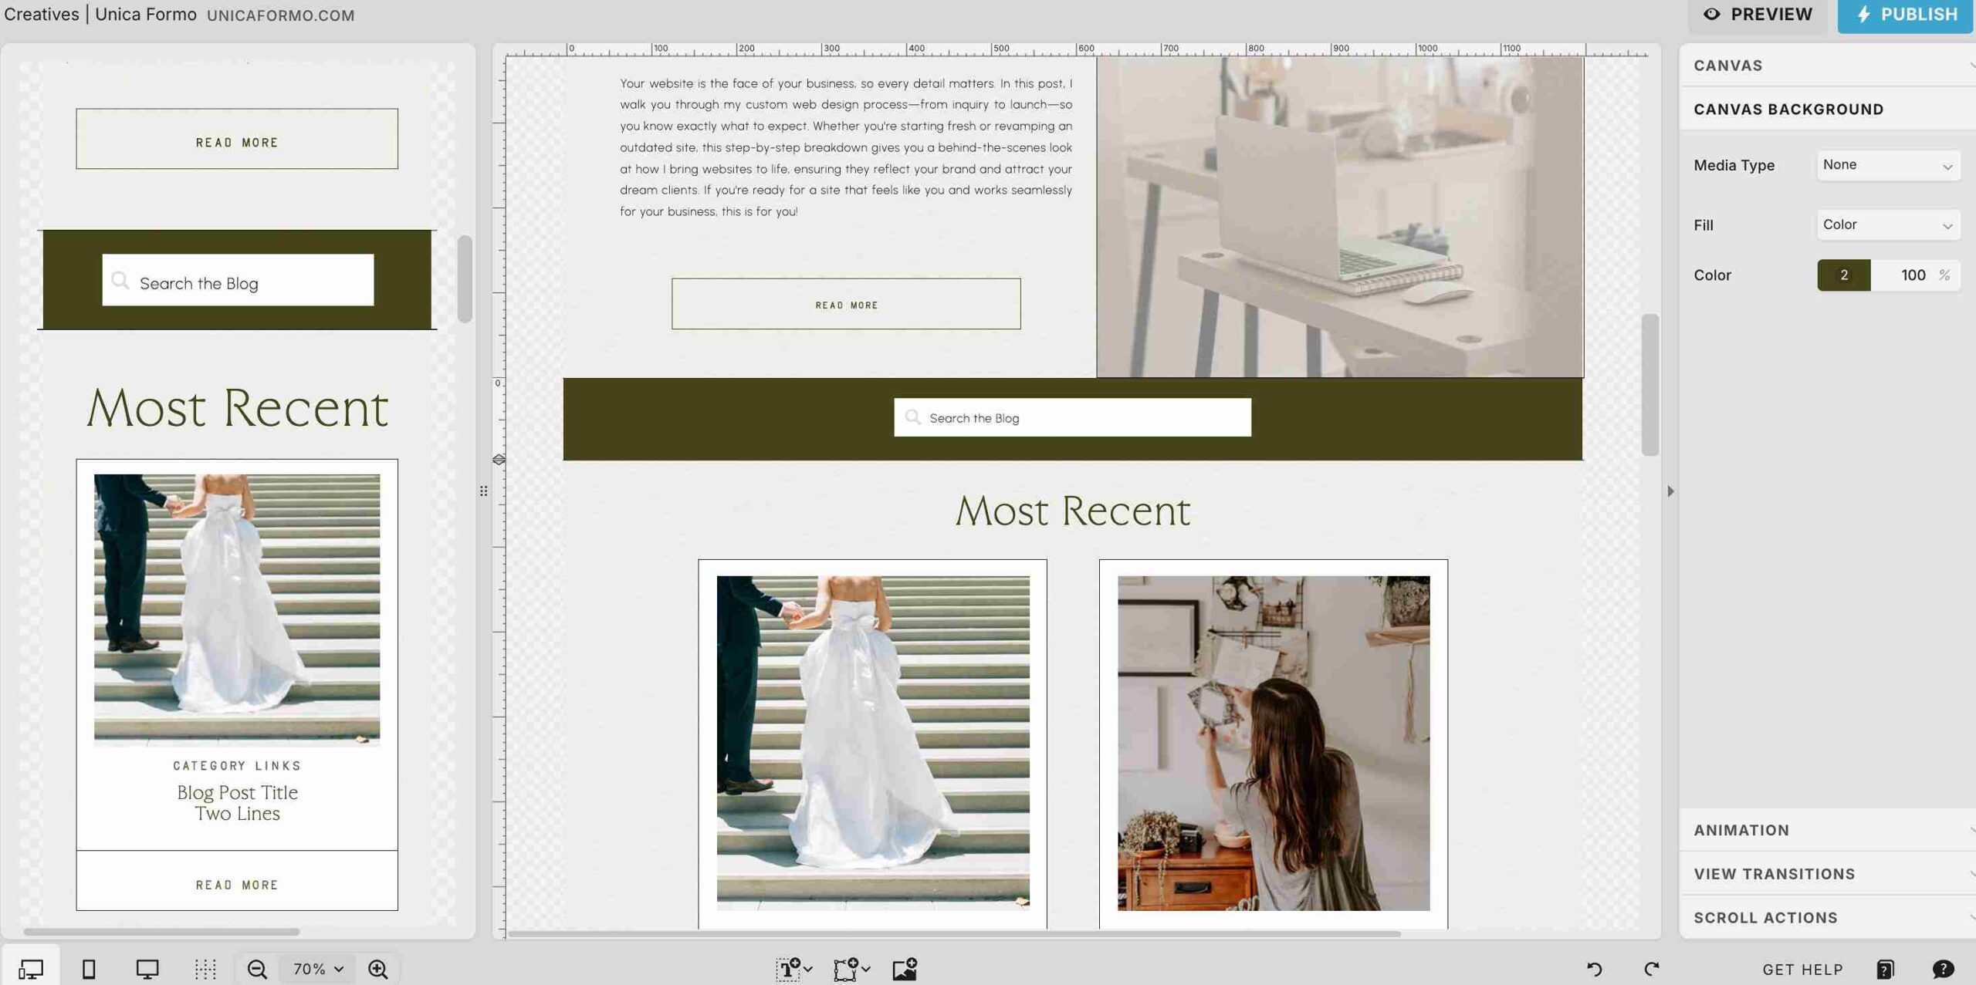Click the Publish button
This screenshot has height=985, width=1976.
[x=1906, y=14]
